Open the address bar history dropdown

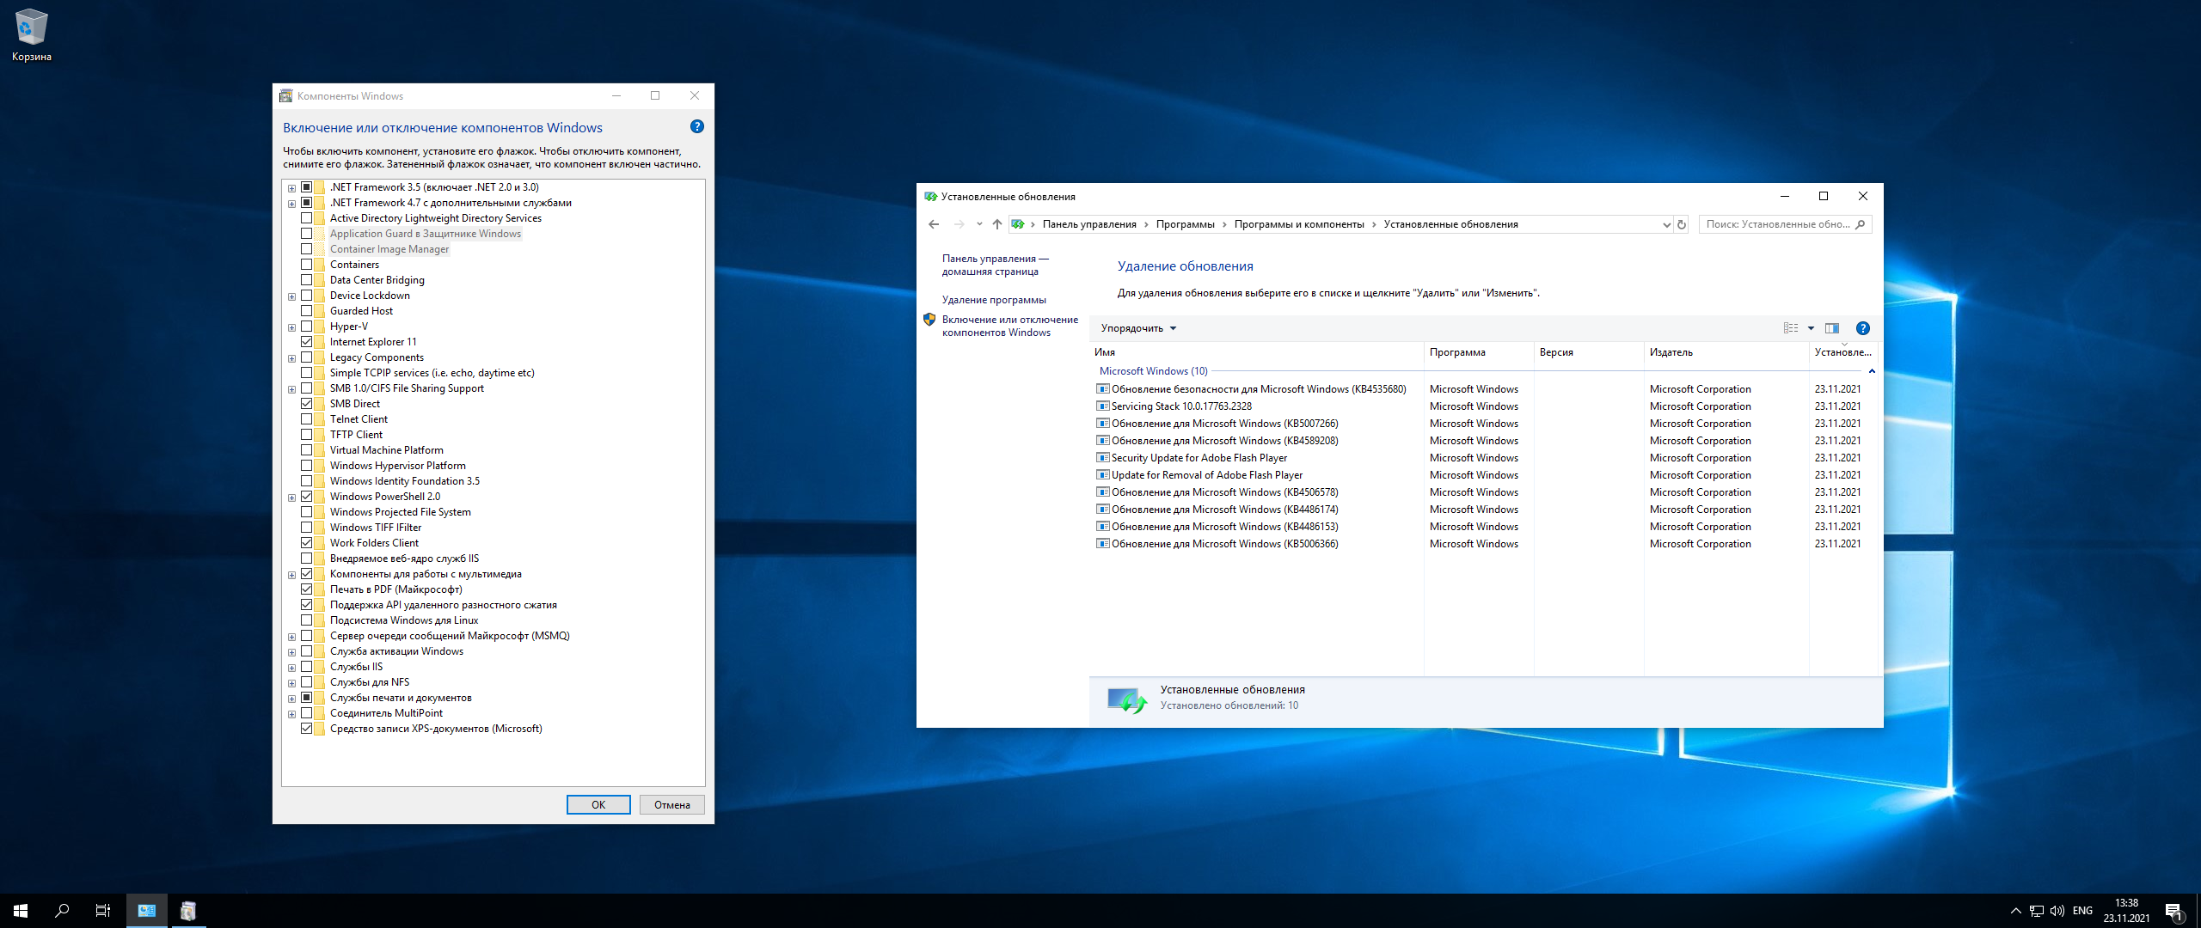coord(1666,224)
